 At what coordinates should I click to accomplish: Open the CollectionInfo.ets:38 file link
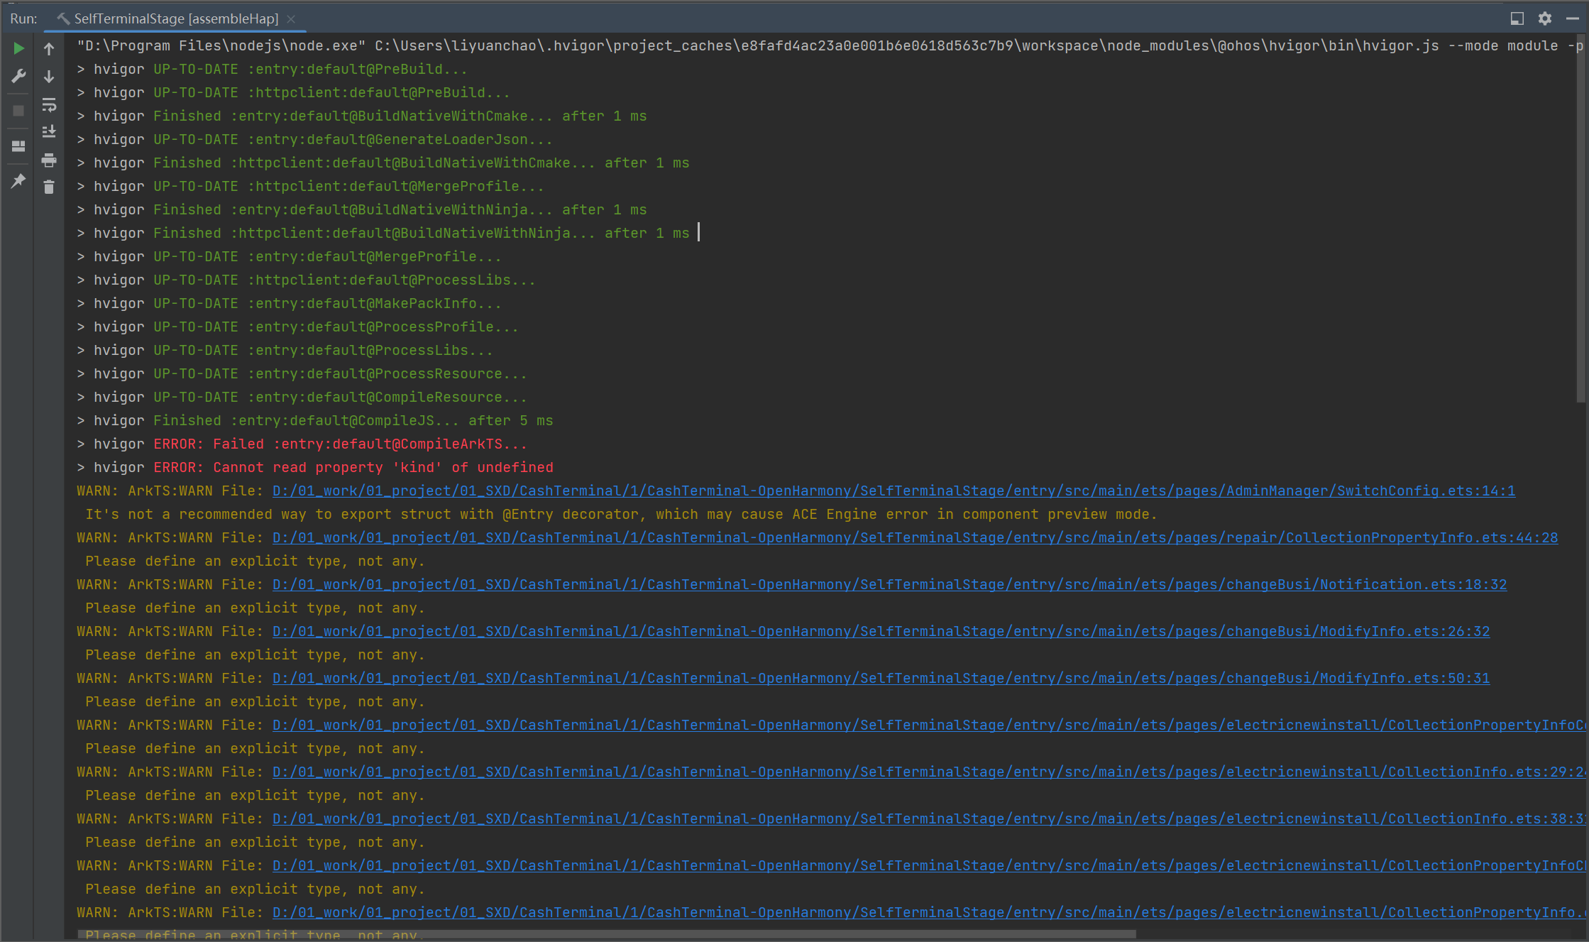[928, 819]
